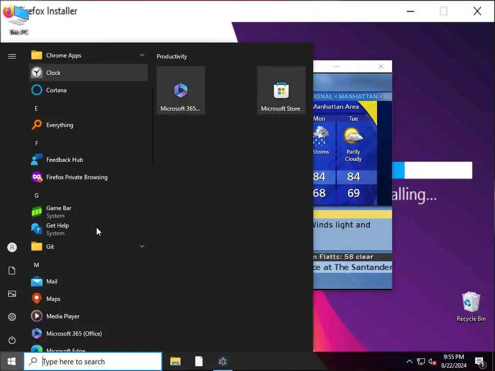Click the taskbar clock and date
The image size is (495, 371).
453,361
